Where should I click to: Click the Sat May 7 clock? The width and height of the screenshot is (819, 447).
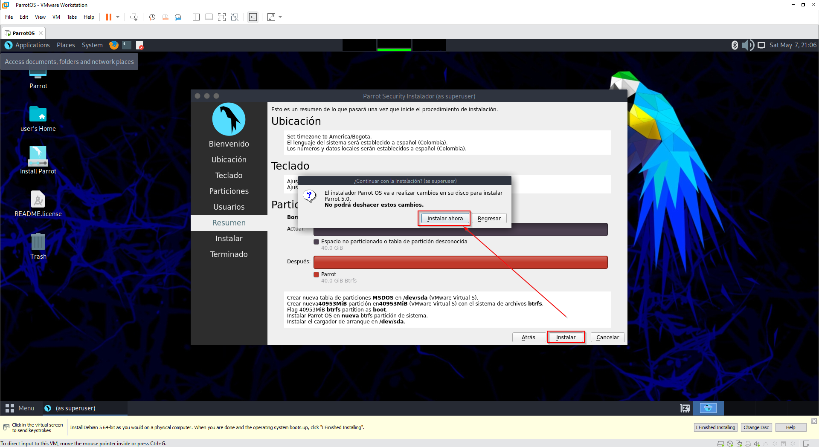(x=793, y=45)
